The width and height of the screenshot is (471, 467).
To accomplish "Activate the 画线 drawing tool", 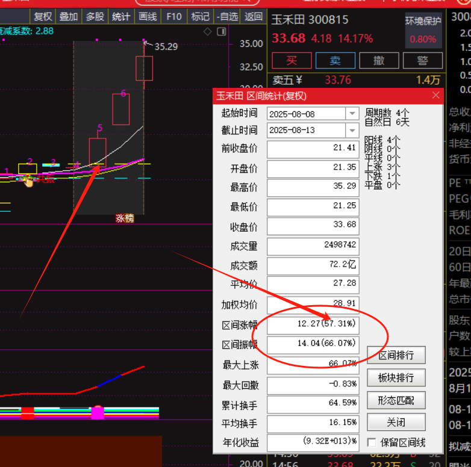I will (148, 16).
